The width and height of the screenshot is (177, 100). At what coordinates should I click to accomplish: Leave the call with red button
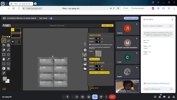coord(112,97)
